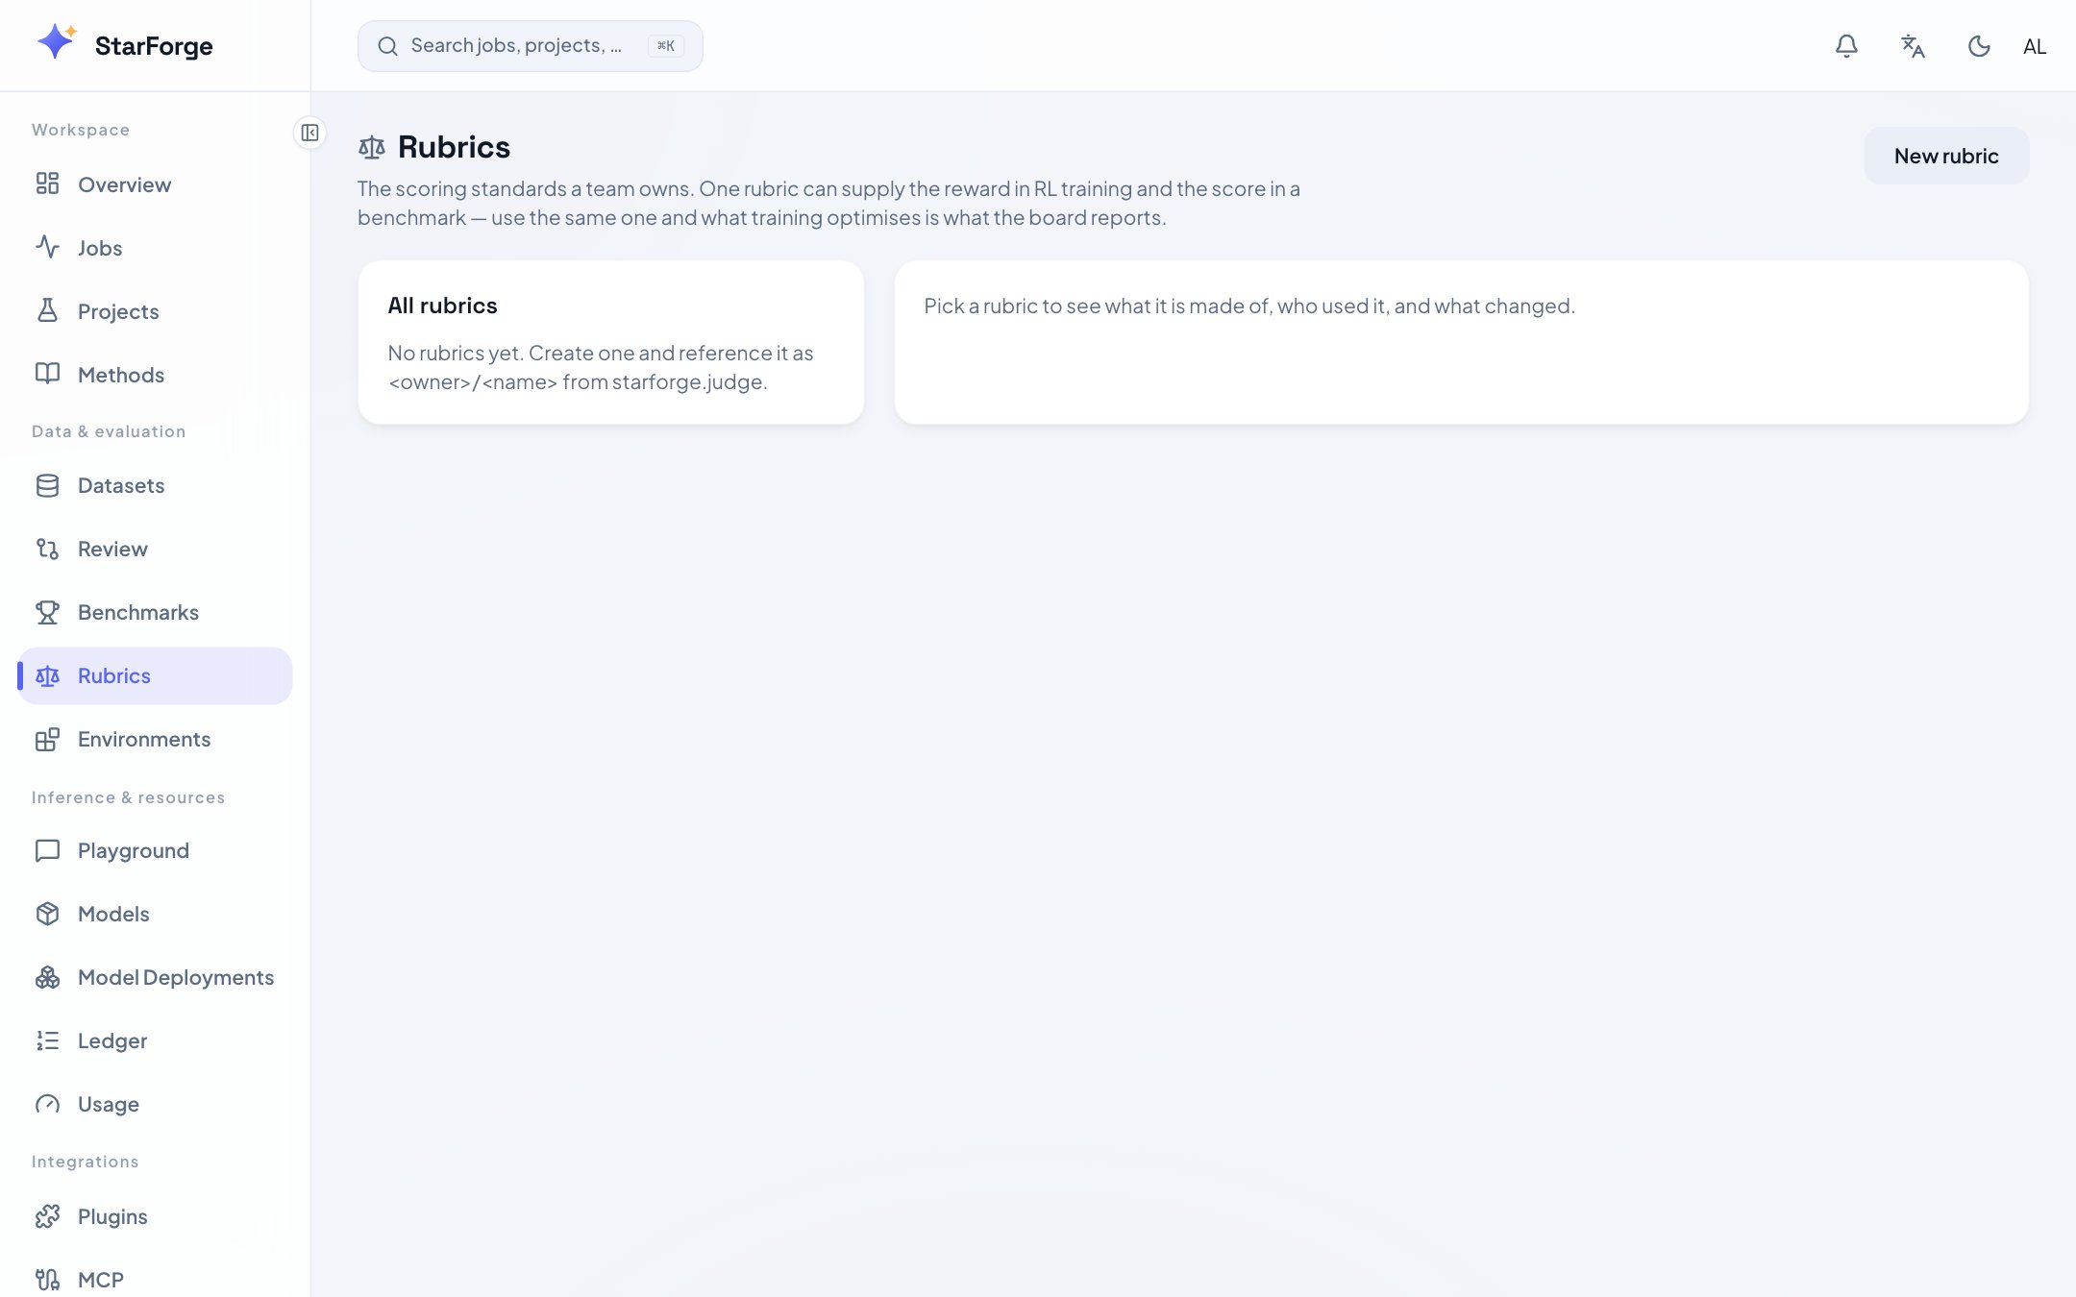Click the 'No rubrics yet' empty-state text
The height and width of the screenshot is (1297, 2076).
coord(601,367)
